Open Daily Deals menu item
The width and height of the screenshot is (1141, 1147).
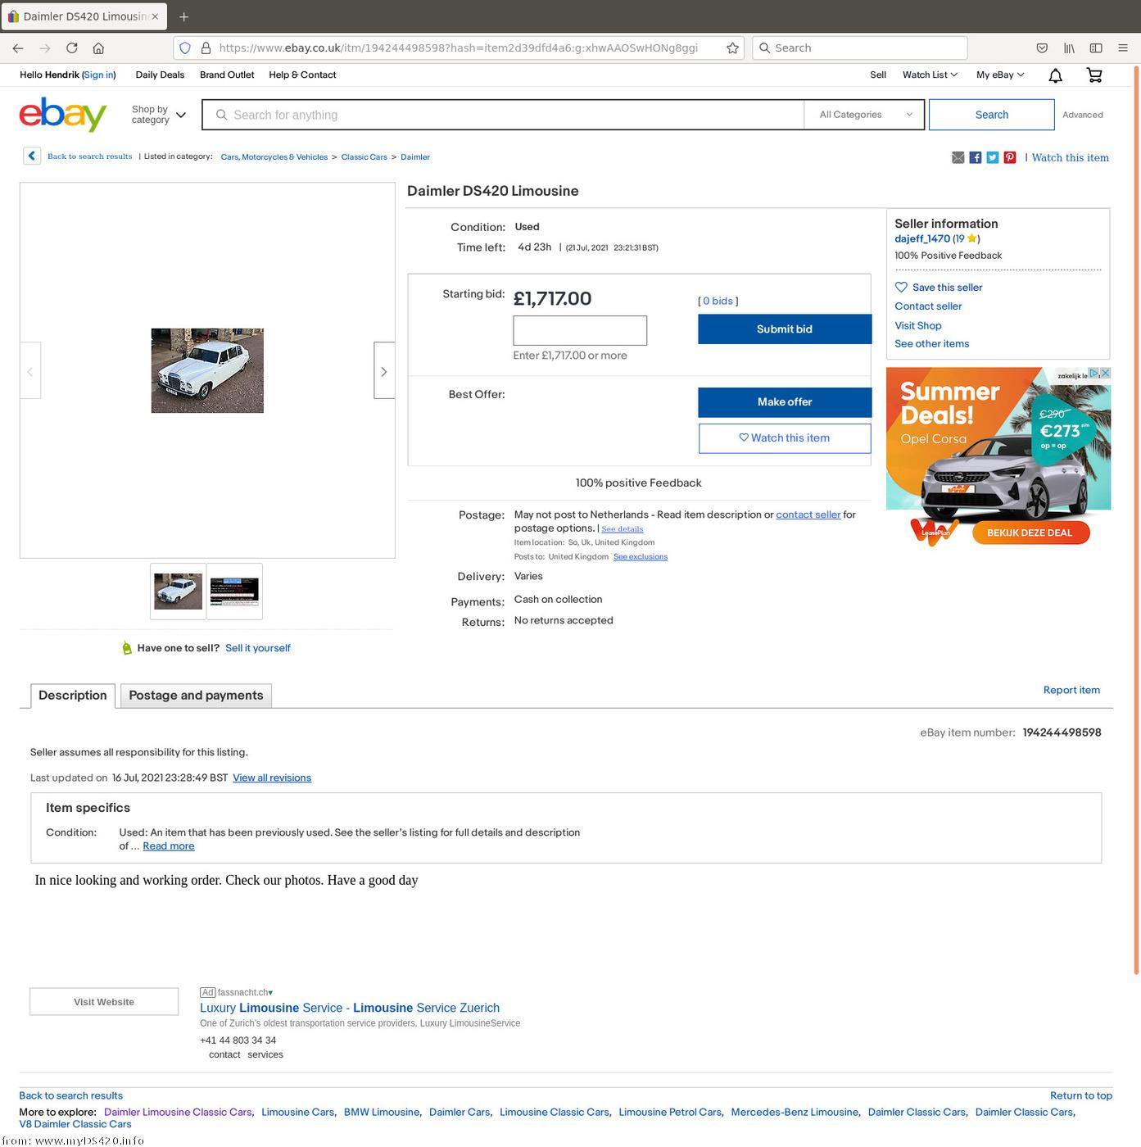pos(160,75)
